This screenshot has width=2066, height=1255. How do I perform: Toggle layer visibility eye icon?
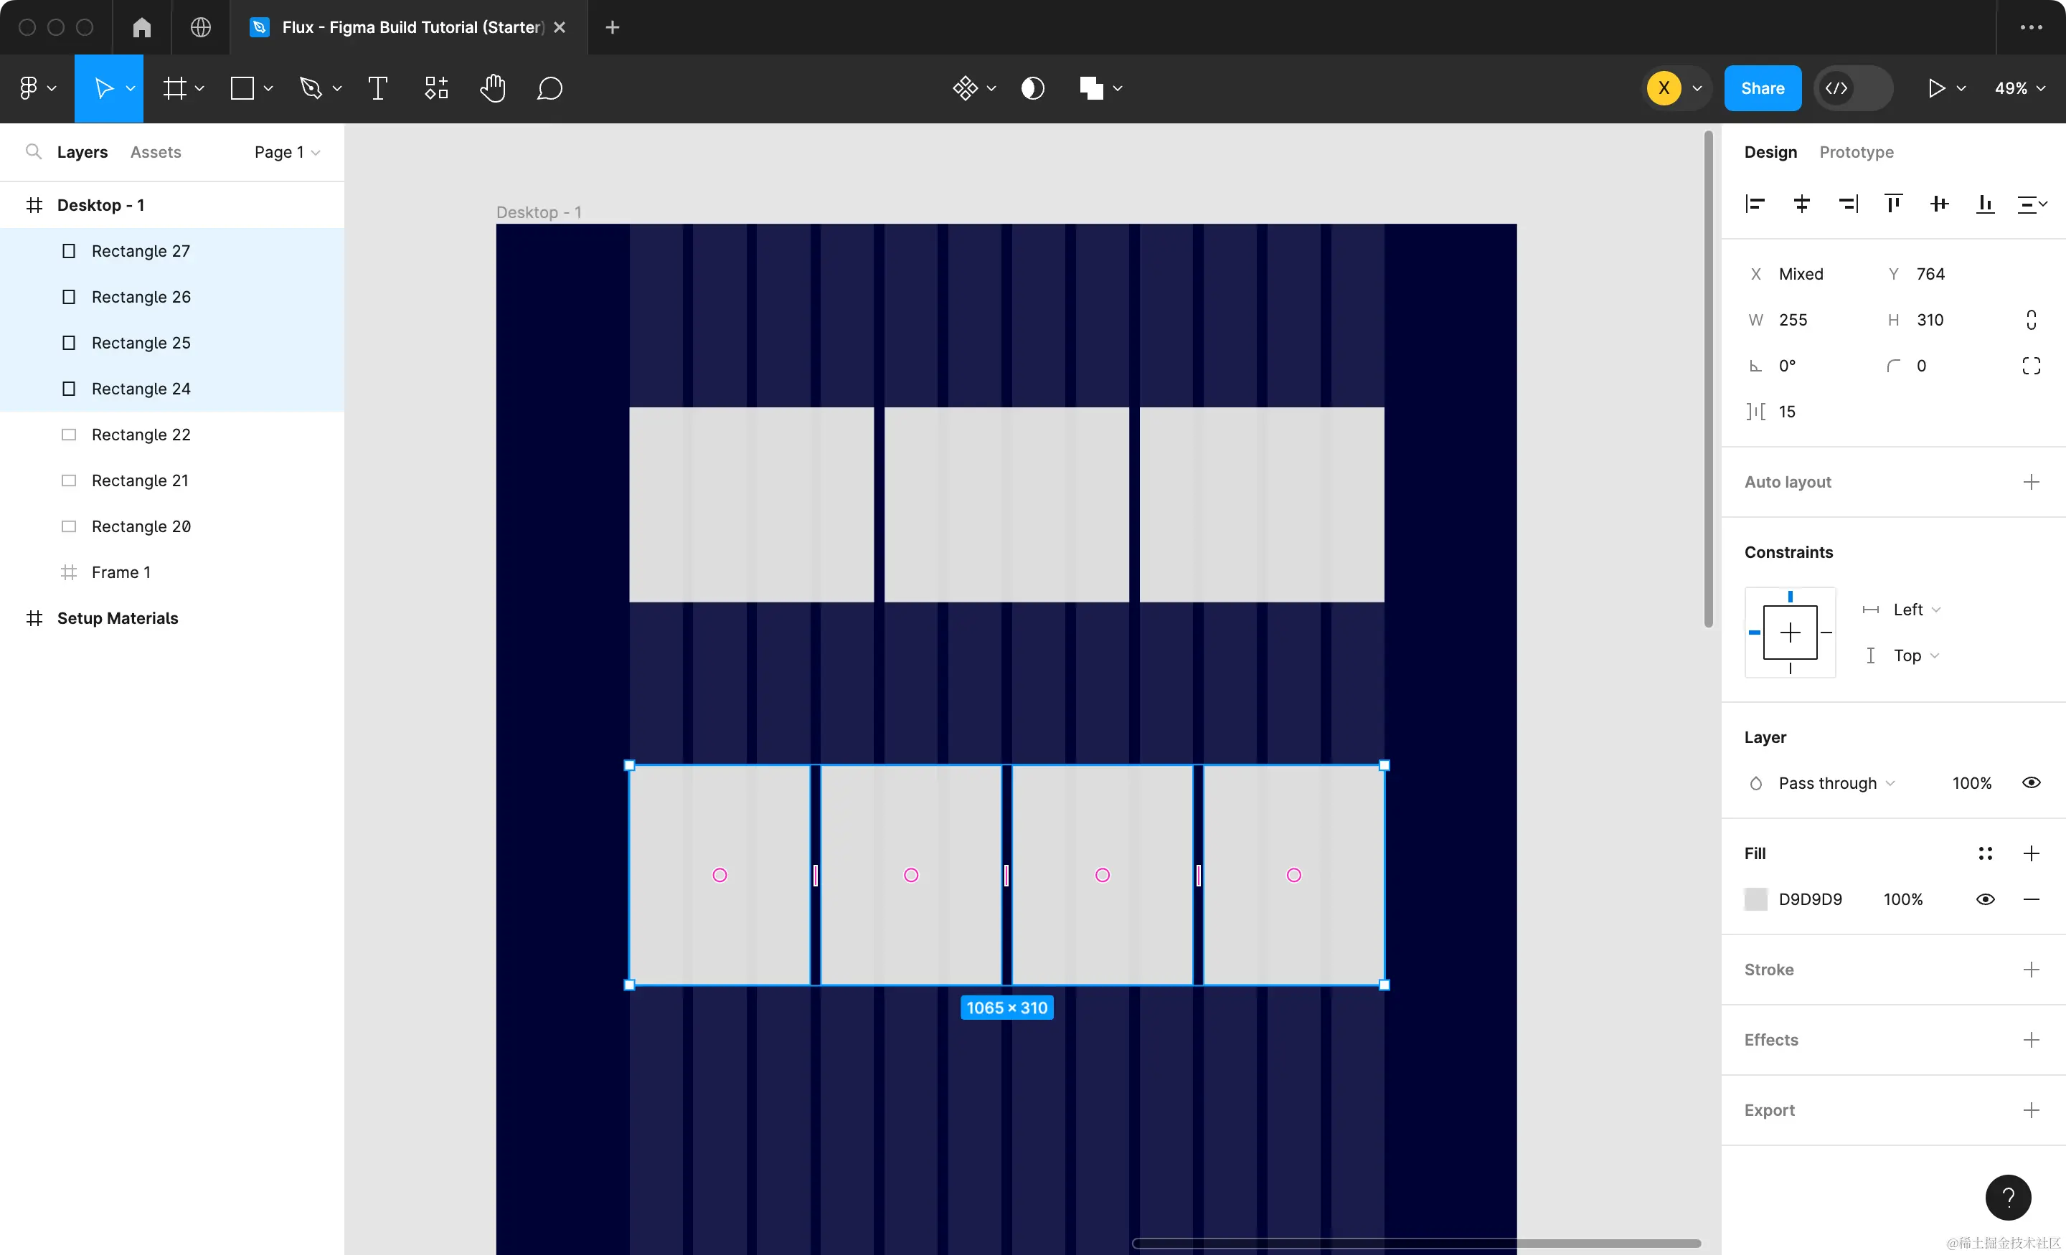point(2031,783)
